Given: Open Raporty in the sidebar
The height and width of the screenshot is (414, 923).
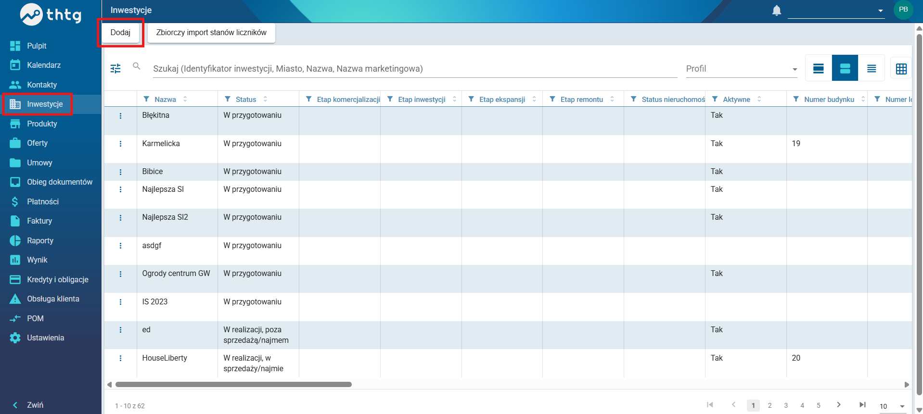Looking at the screenshot, I should pyautogui.click(x=51, y=240).
